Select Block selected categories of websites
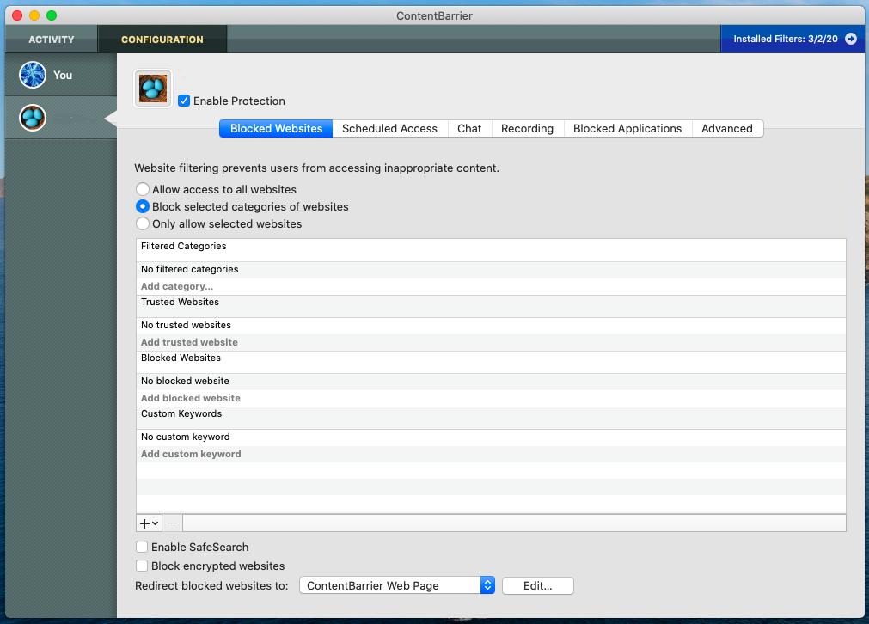Image resolution: width=869 pixels, height=624 pixels. pos(143,206)
